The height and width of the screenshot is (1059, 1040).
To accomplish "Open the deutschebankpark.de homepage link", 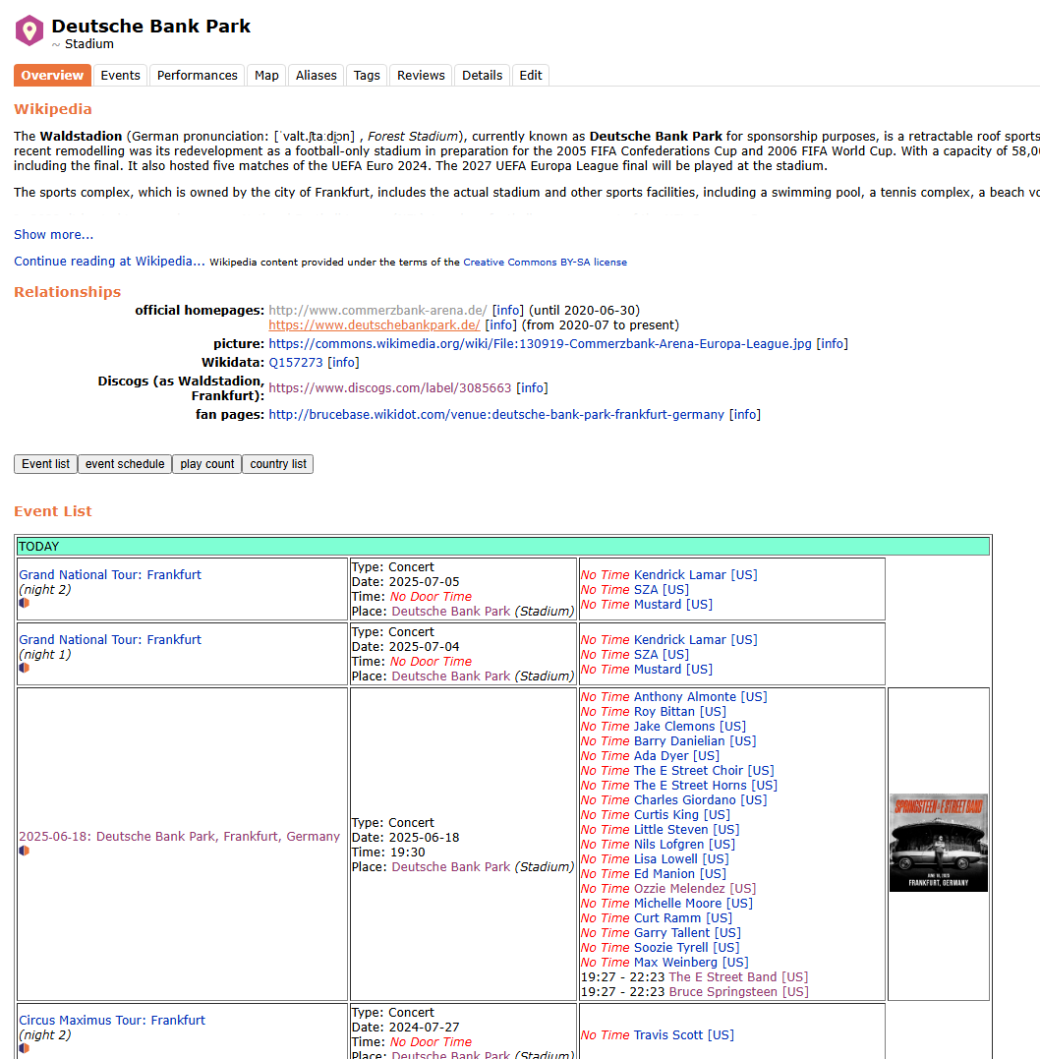I will coord(374,325).
